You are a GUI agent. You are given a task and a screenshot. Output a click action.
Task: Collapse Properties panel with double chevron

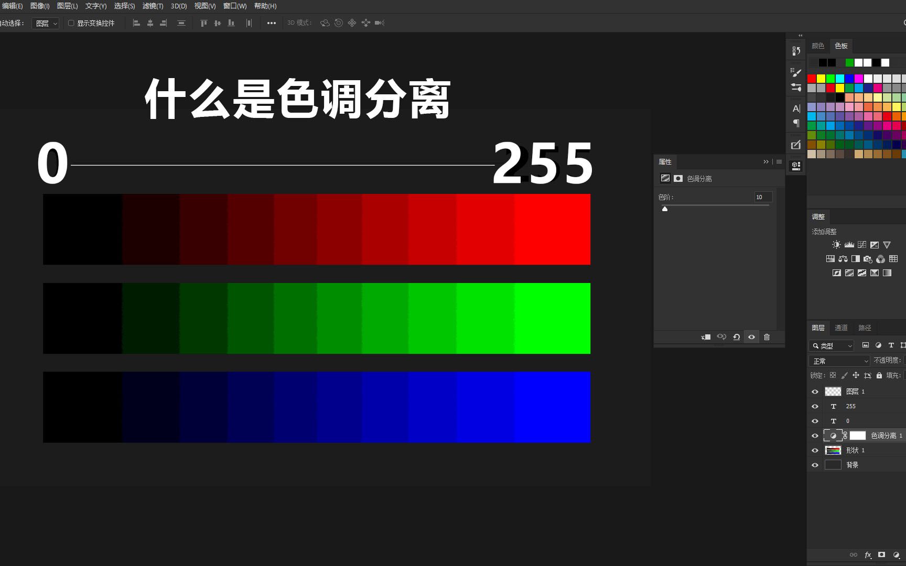pos(766,162)
